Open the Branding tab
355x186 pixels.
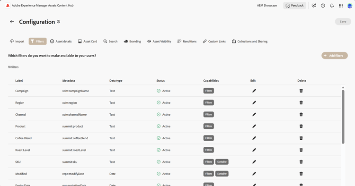[x=133, y=42]
